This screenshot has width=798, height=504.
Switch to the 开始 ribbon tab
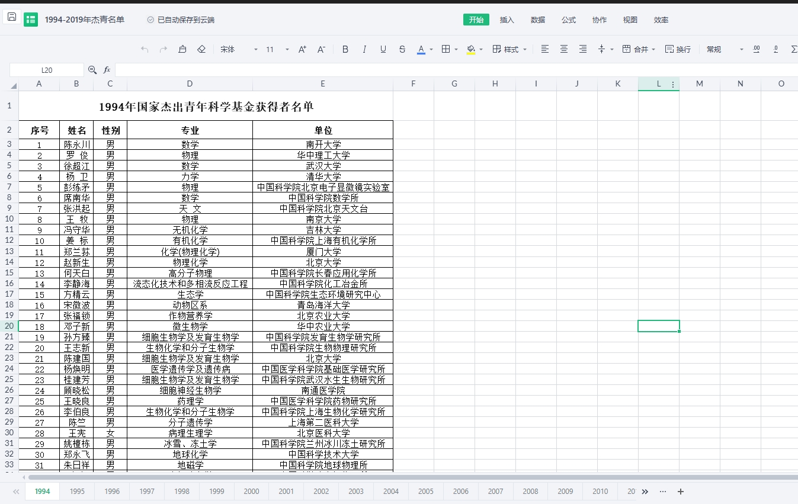(476, 20)
